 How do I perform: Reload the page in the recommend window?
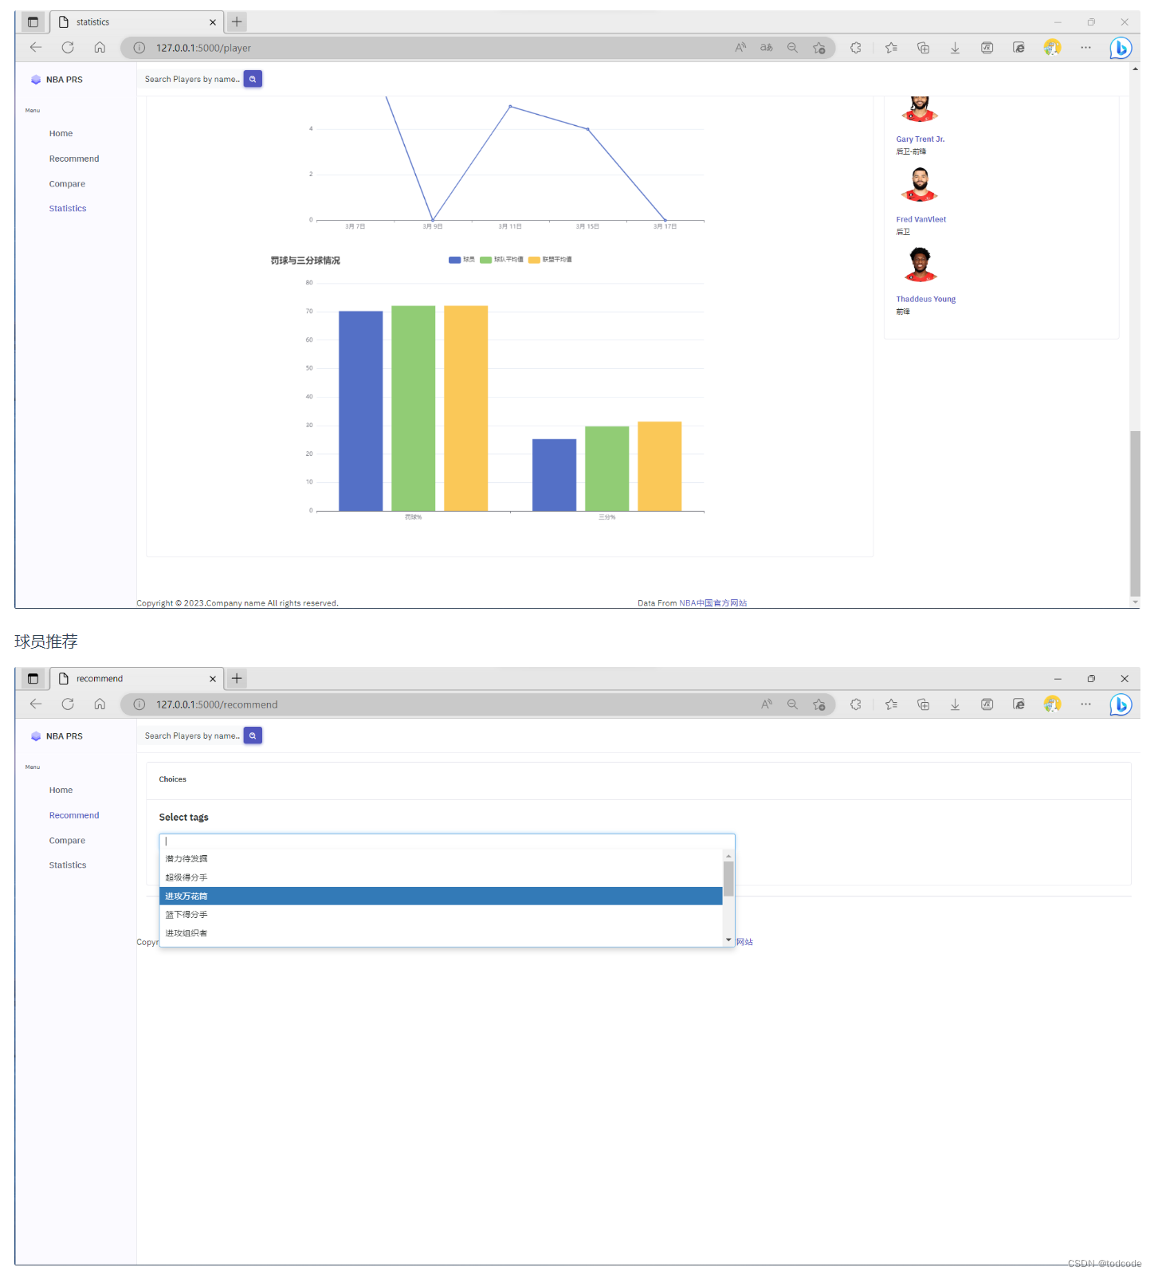click(x=68, y=704)
